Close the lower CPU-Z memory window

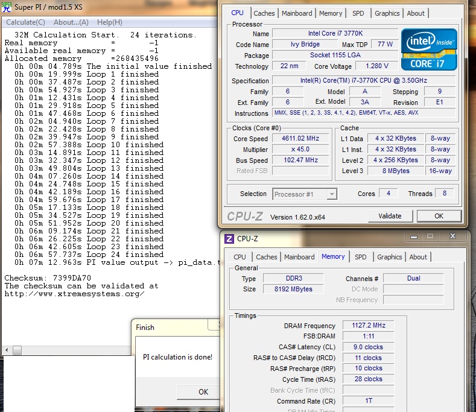pyautogui.click(x=452, y=236)
